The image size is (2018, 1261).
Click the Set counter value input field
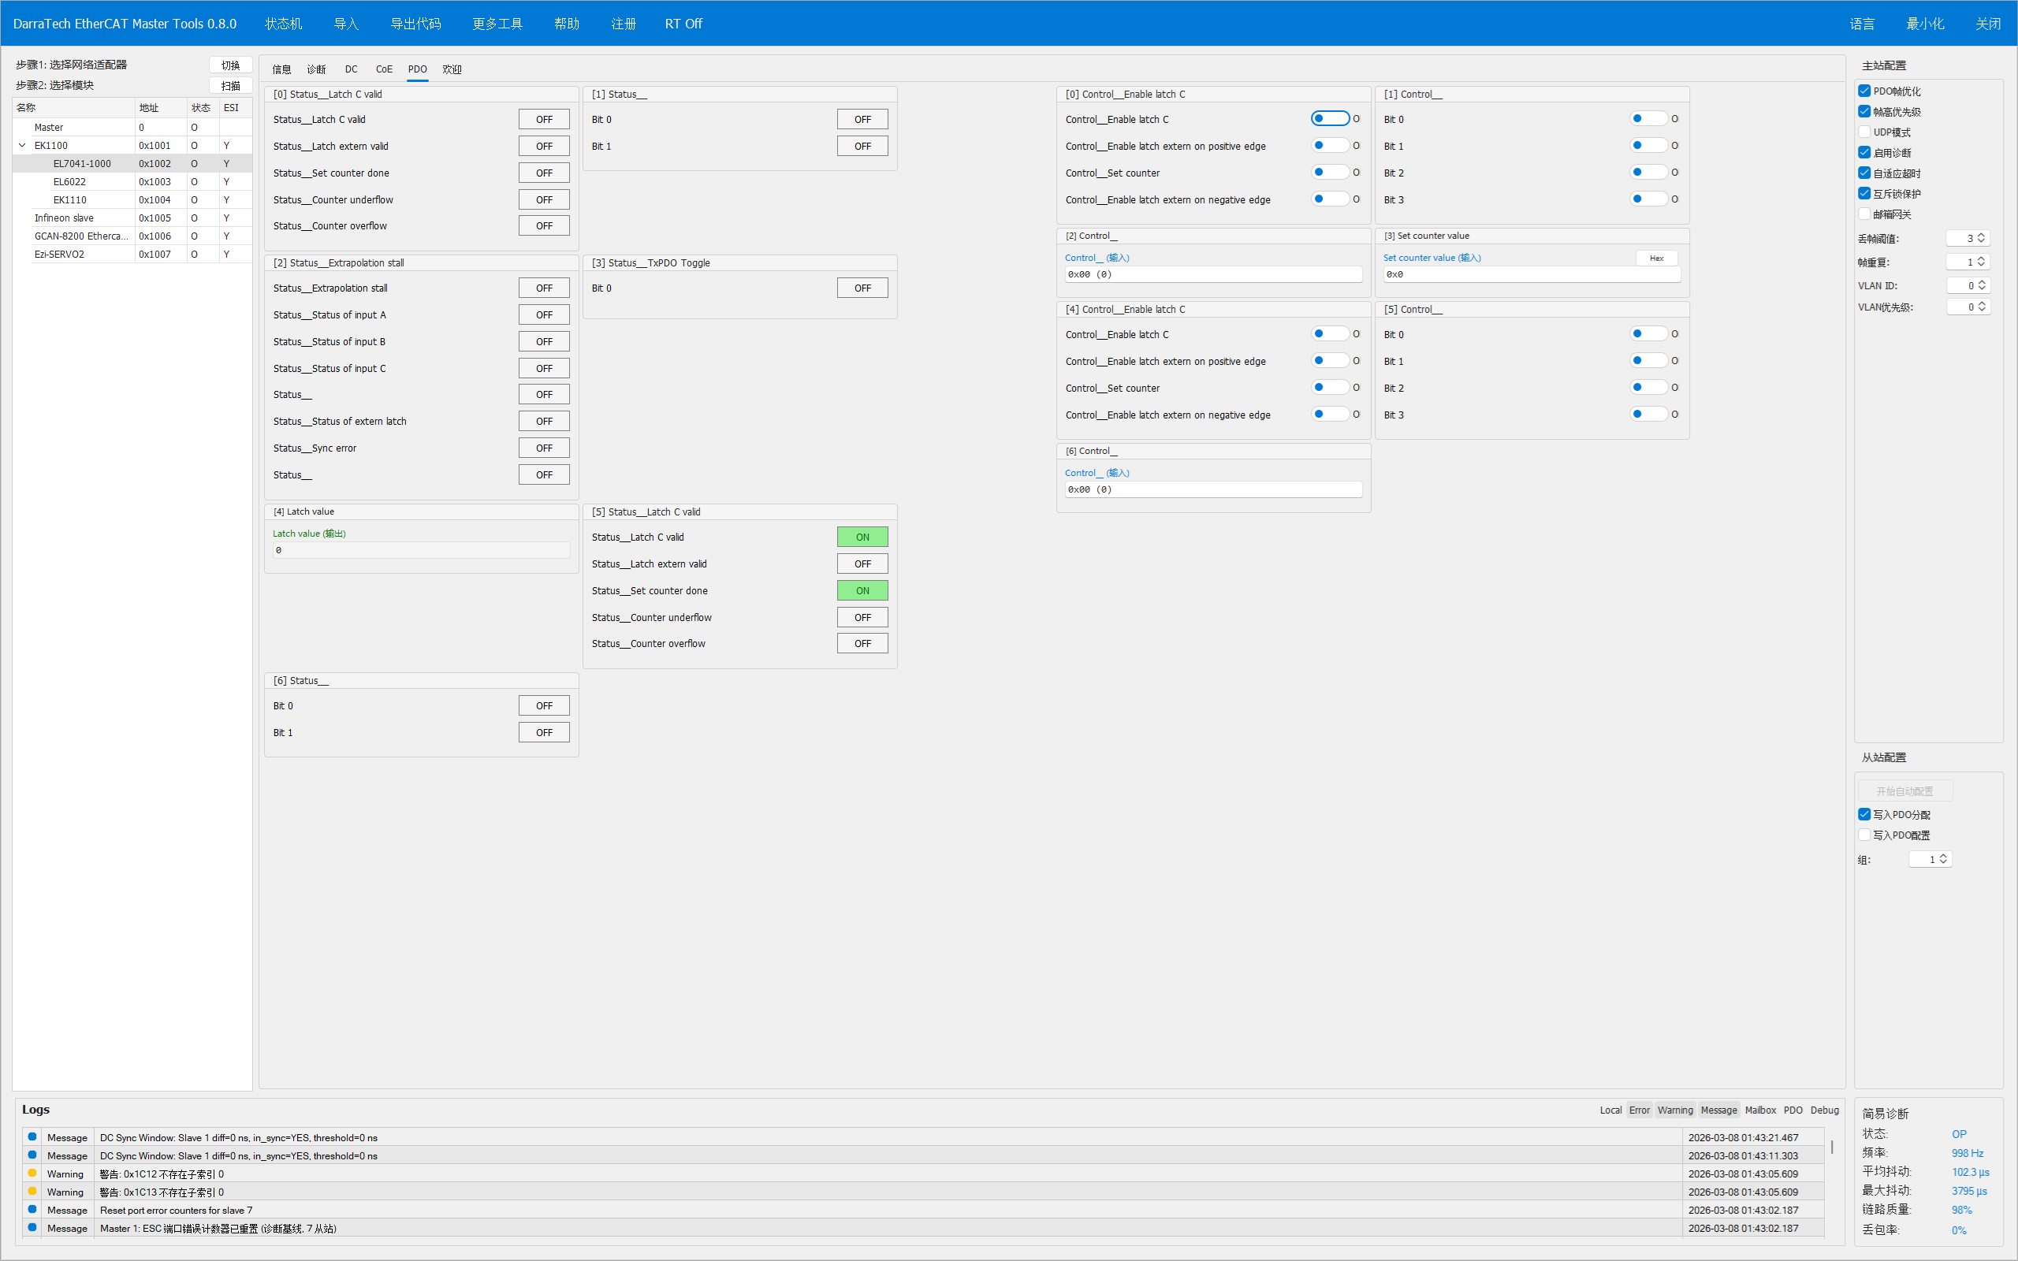[1531, 274]
